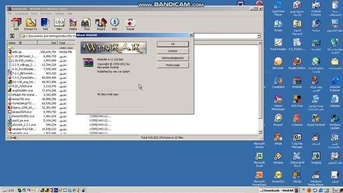The image size is (343, 193).
Task: Select the itunes702.exe file
Action: [21, 99]
